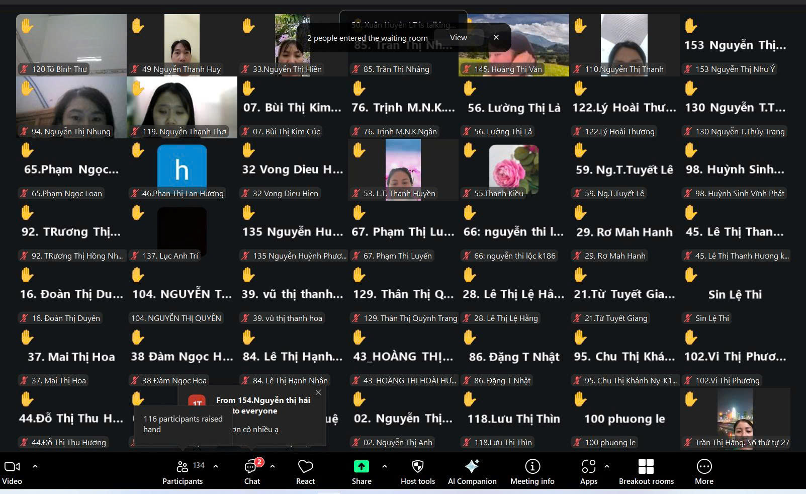The image size is (806, 494).
Task: Dismiss the waiting room notification
Action: 496,38
